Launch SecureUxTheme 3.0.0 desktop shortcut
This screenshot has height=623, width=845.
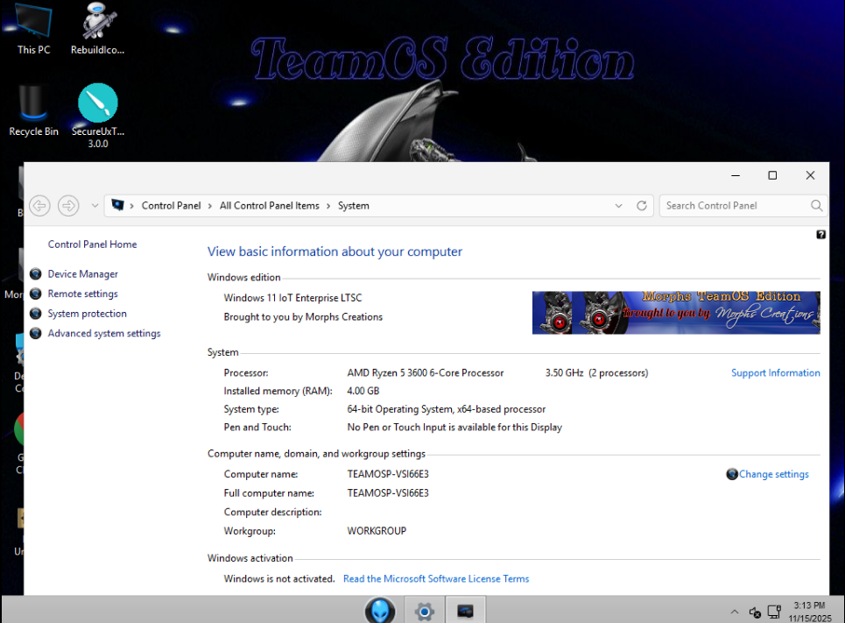click(x=98, y=108)
